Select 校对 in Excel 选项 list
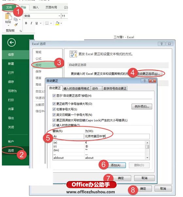 pos(47,65)
